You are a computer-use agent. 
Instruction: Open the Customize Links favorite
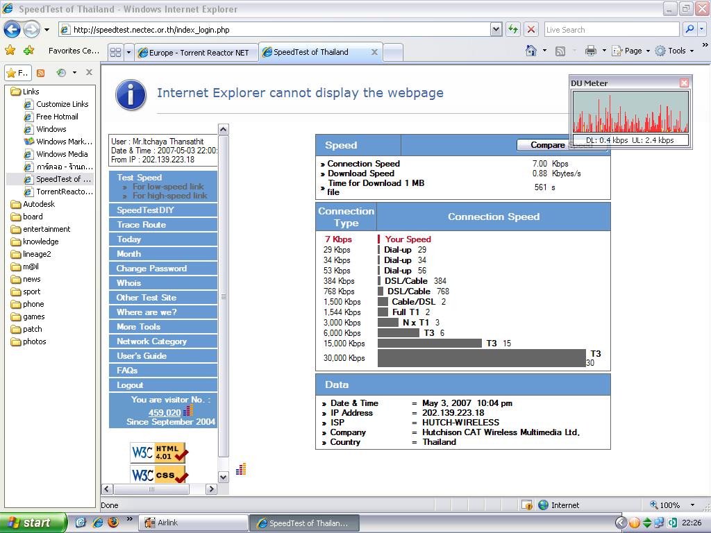(56, 104)
